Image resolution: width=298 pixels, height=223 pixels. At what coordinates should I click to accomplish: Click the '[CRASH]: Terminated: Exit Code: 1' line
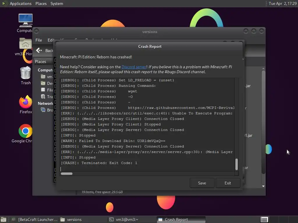point(99,163)
